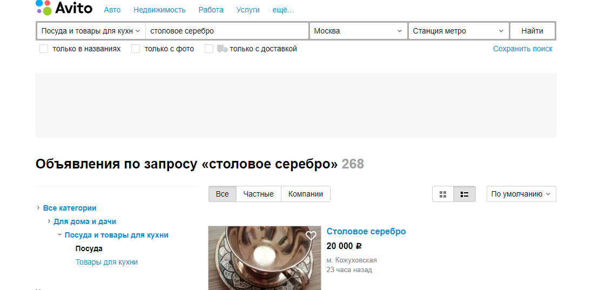
Task: Enable 'только с доставкой' checkbox
Action: click(x=209, y=49)
